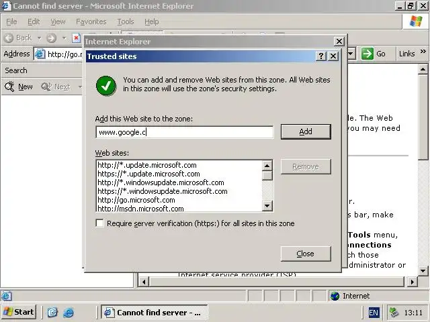Open the Edit menu
Image resolution: width=430 pixels, height=322 pixels.
click(x=34, y=21)
